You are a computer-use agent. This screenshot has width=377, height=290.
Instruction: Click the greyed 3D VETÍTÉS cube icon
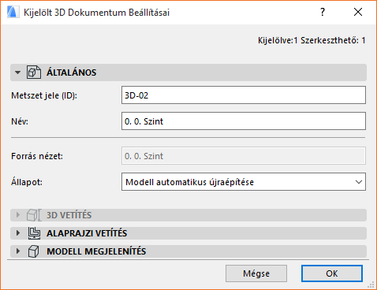click(34, 215)
